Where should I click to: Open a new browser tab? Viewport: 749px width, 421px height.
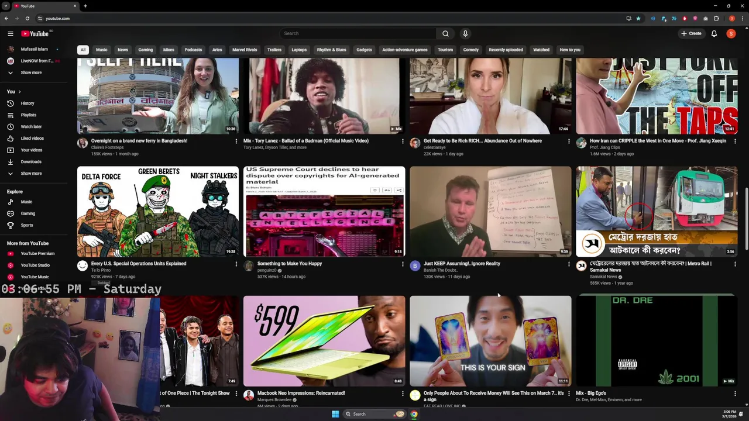pyautogui.click(x=85, y=6)
